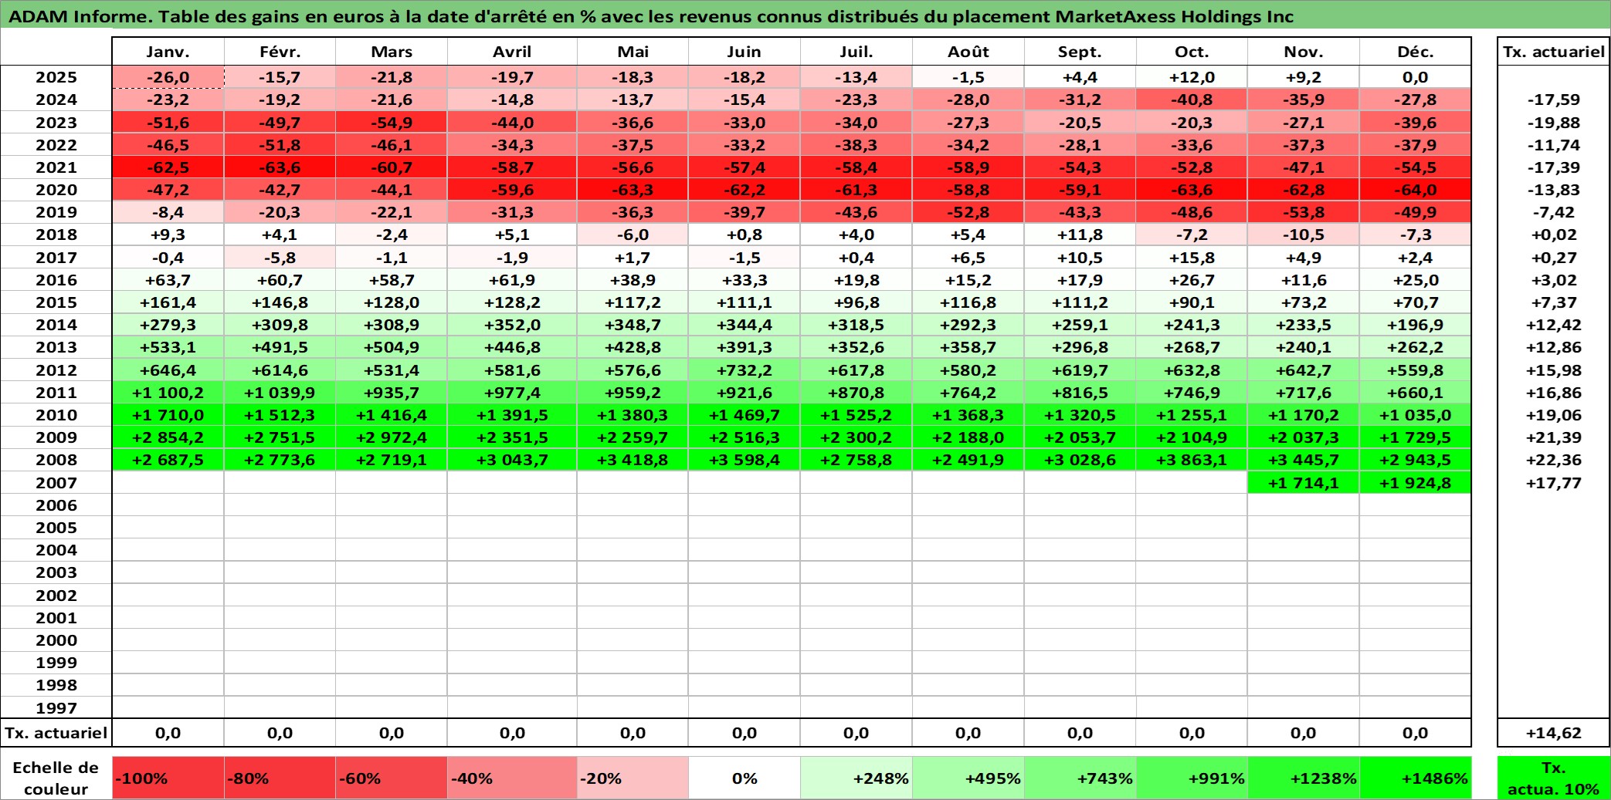1611x800 pixels.
Task: Click the -54,9 cell in row 2023
Action: [x=392, y=123]
